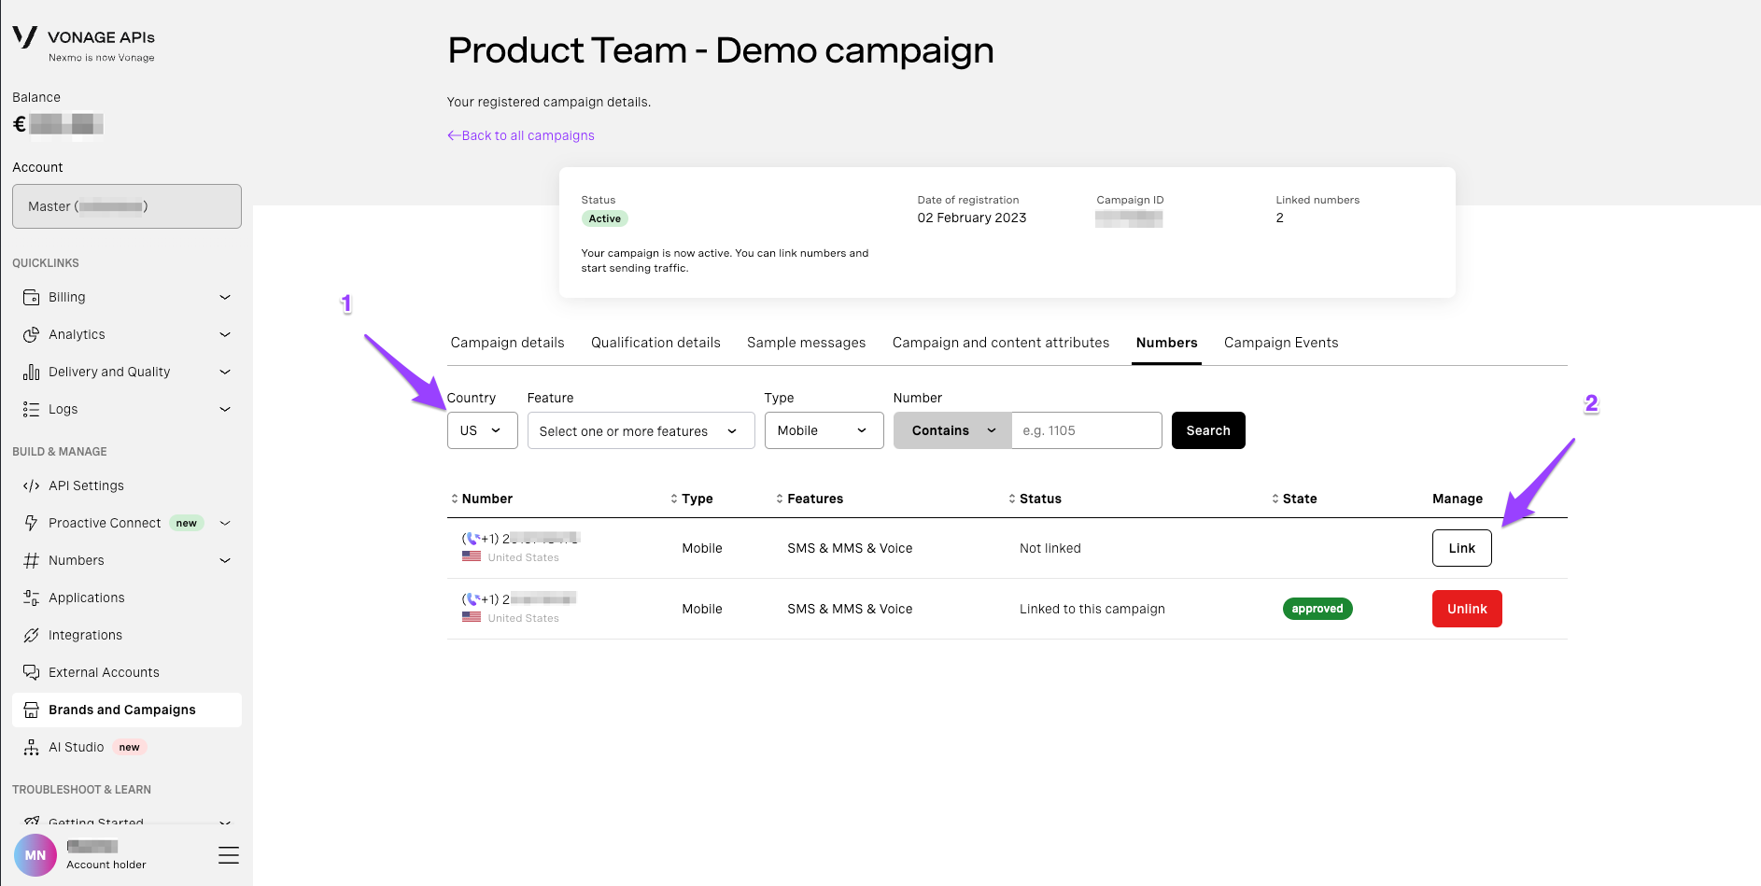Click the US flag in the linked number row

pyautogui.click(x=472, y=617)
